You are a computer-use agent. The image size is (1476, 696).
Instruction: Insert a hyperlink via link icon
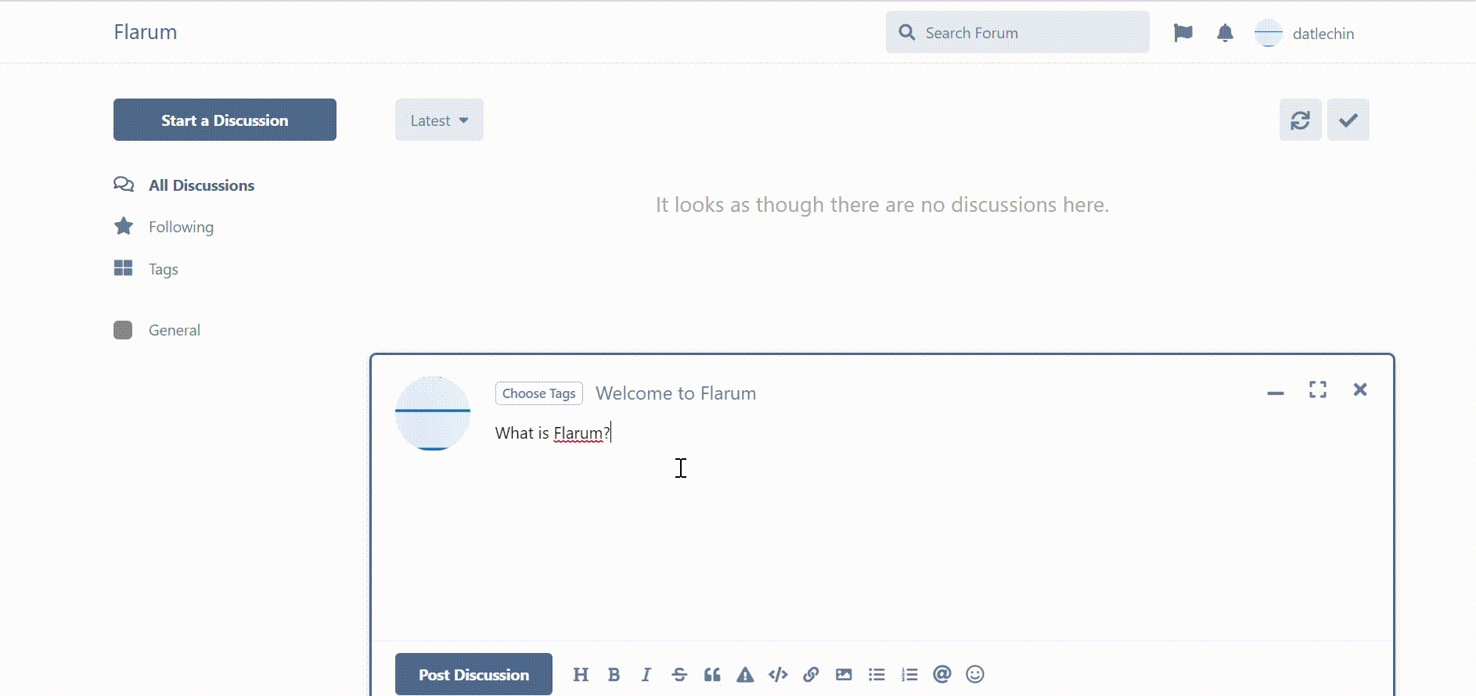coord(810,674)
